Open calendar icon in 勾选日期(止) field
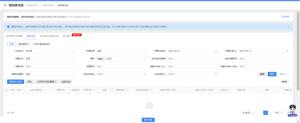This screenshot has height=123, width=300. coord(216,74)
